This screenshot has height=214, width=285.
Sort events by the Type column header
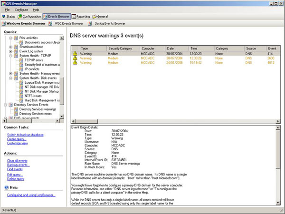[x=93, y=49]
